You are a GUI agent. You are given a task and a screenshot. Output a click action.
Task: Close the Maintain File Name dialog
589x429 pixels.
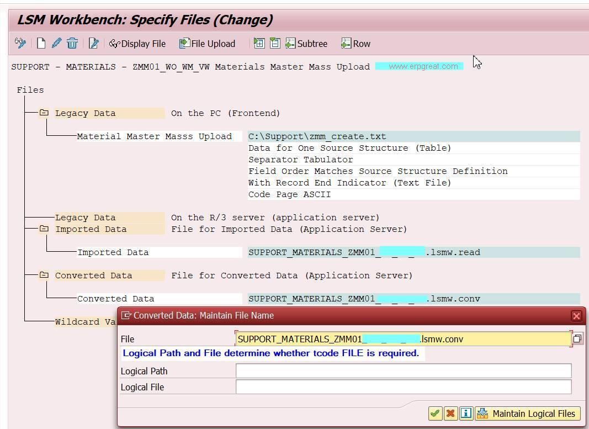click(x=576, y=316)
